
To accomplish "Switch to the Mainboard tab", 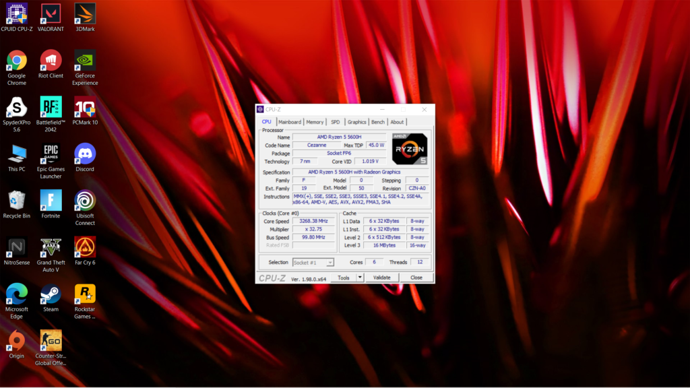I will point(290,122).
